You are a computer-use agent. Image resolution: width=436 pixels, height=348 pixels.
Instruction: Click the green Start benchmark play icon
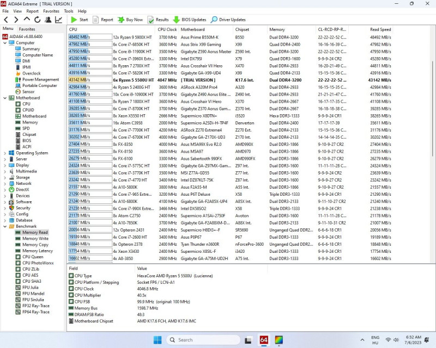(x=74, y=20)
